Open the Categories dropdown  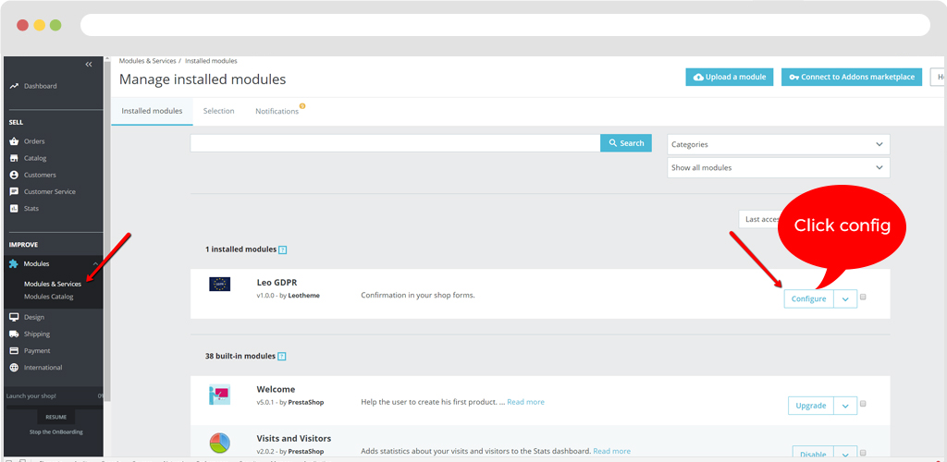(x=779, y=145)
